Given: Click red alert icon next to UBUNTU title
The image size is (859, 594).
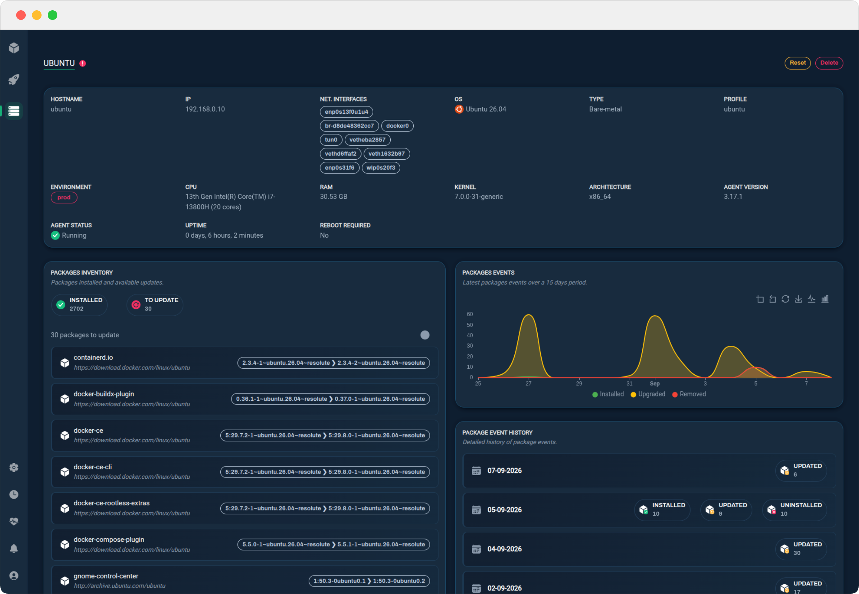Looking at the screenshot, I should coord(83,63).
